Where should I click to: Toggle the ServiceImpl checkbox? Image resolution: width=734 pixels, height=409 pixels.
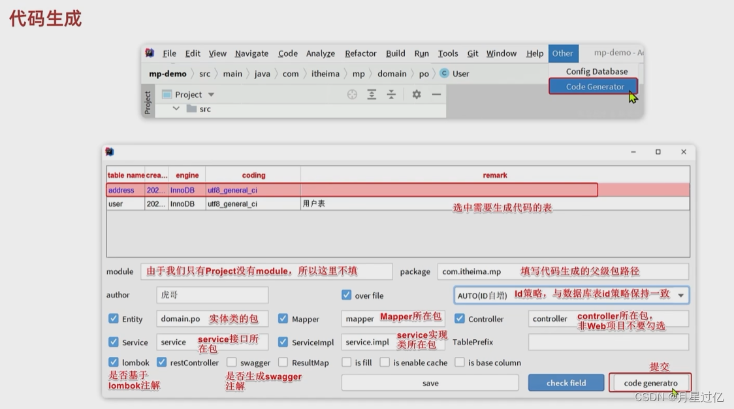tap(283, 342)
